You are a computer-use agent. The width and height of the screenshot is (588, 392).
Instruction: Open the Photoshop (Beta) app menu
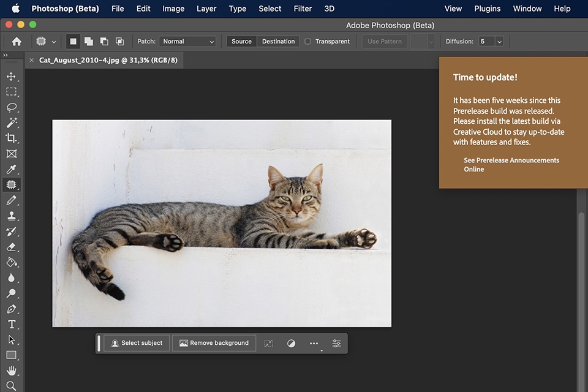[x=66, y=9]
